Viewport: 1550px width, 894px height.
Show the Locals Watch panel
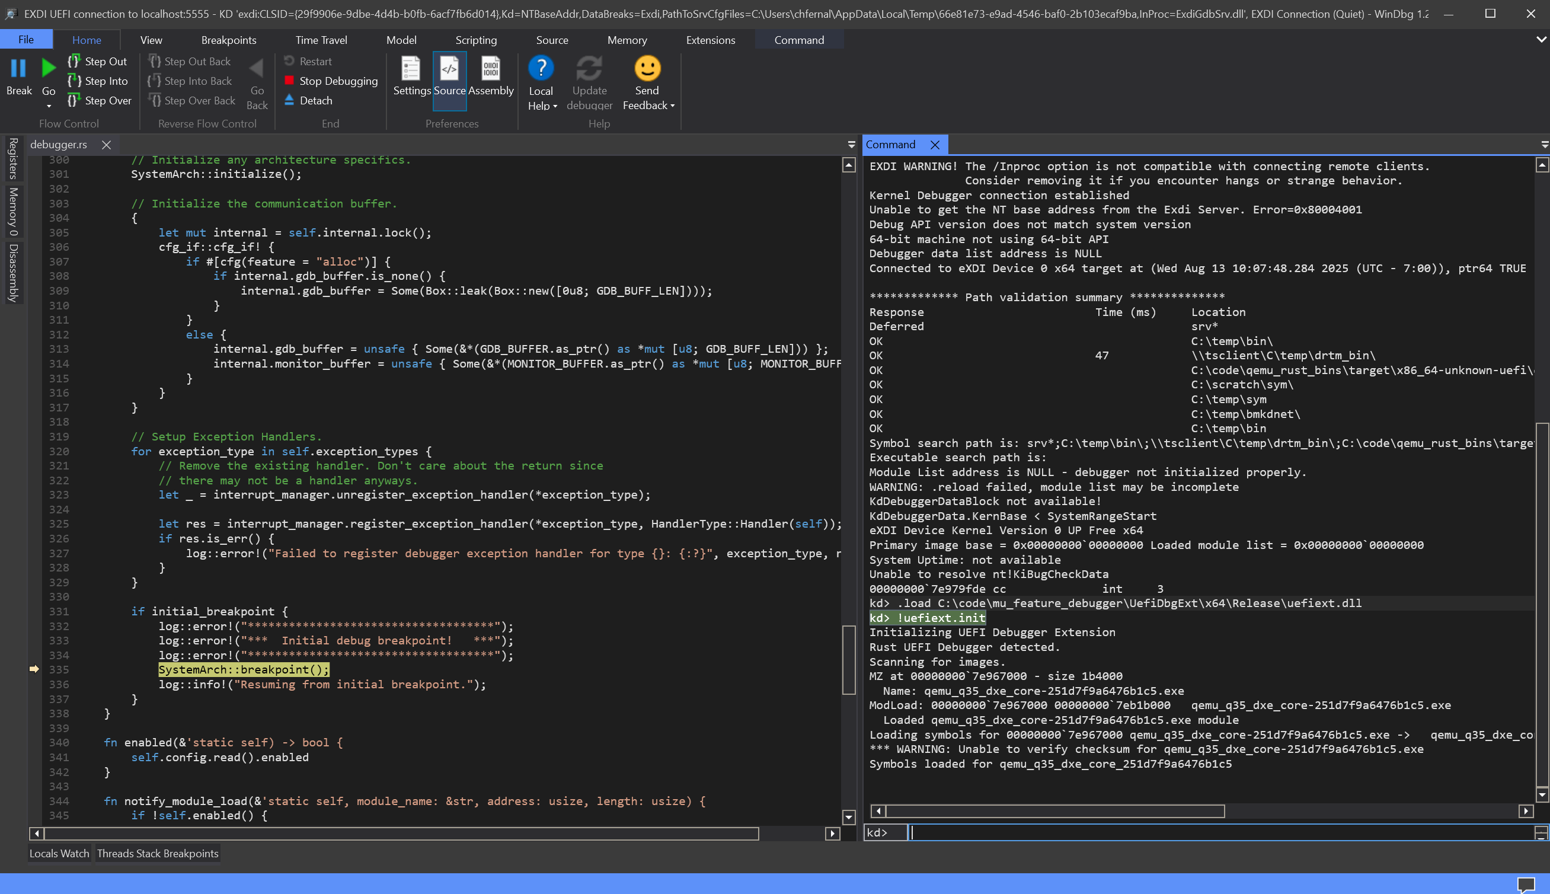59,854
